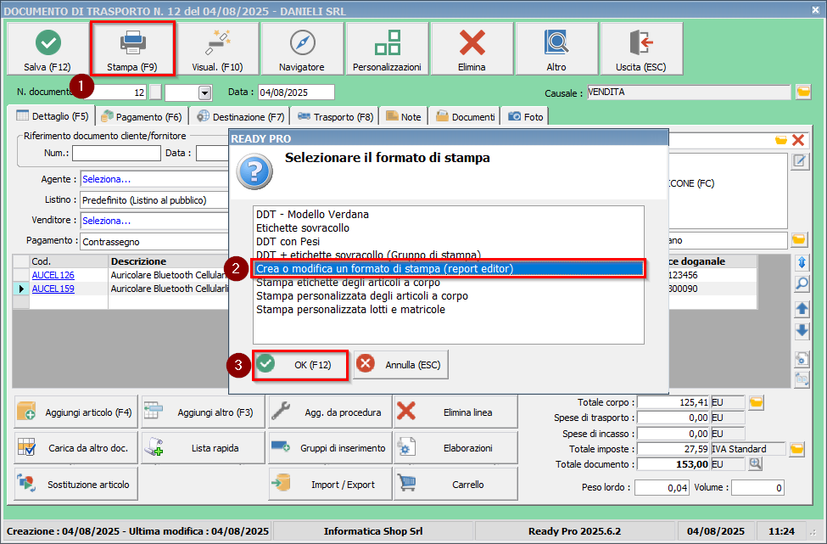Expand the document number suffix dropdown
Image resolution: width=827 pixels, height=544 pixels.
pyautogui.click(x=204, y=93)
